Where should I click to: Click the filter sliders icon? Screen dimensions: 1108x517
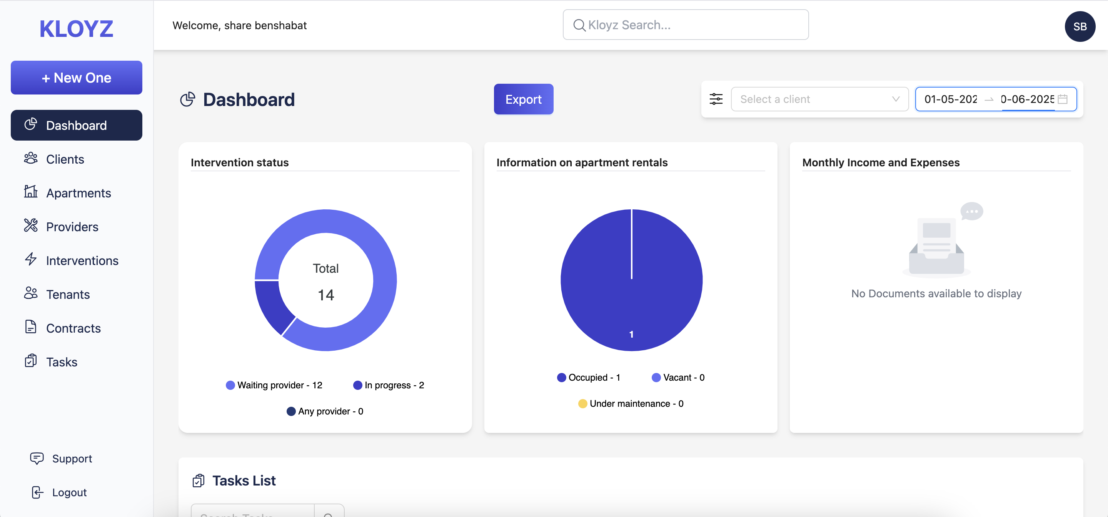[716, 99]
